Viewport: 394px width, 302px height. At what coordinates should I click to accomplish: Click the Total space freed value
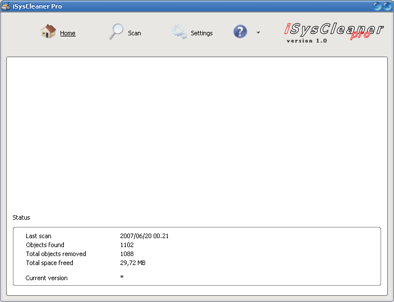pyautogui.click(x=133, y=263)
